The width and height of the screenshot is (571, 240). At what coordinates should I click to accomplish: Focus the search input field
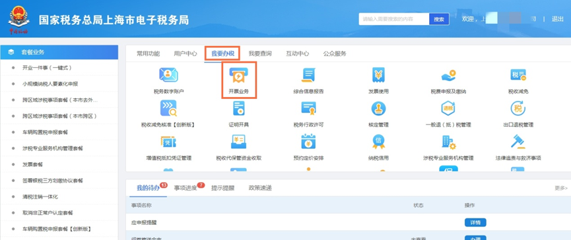pos(394,19)
